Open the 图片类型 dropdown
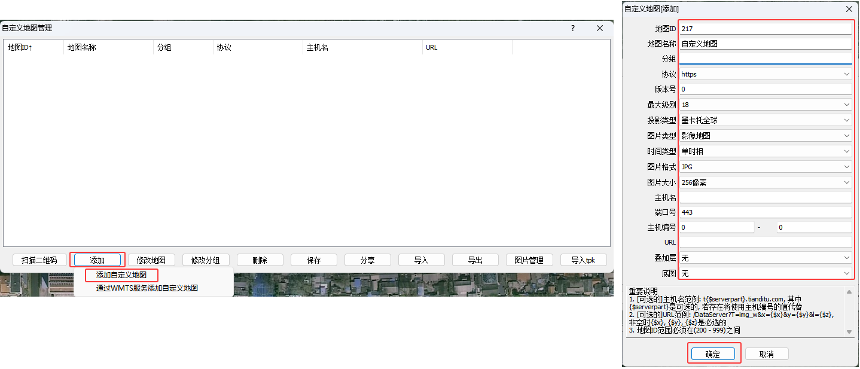The width and height of the screenshot is (860, 369). pyautogui.click(x=765, y=136)
